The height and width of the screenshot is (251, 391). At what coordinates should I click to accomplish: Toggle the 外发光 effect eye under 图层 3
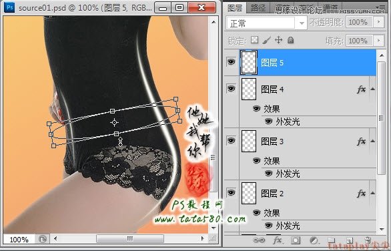(268, 174)
